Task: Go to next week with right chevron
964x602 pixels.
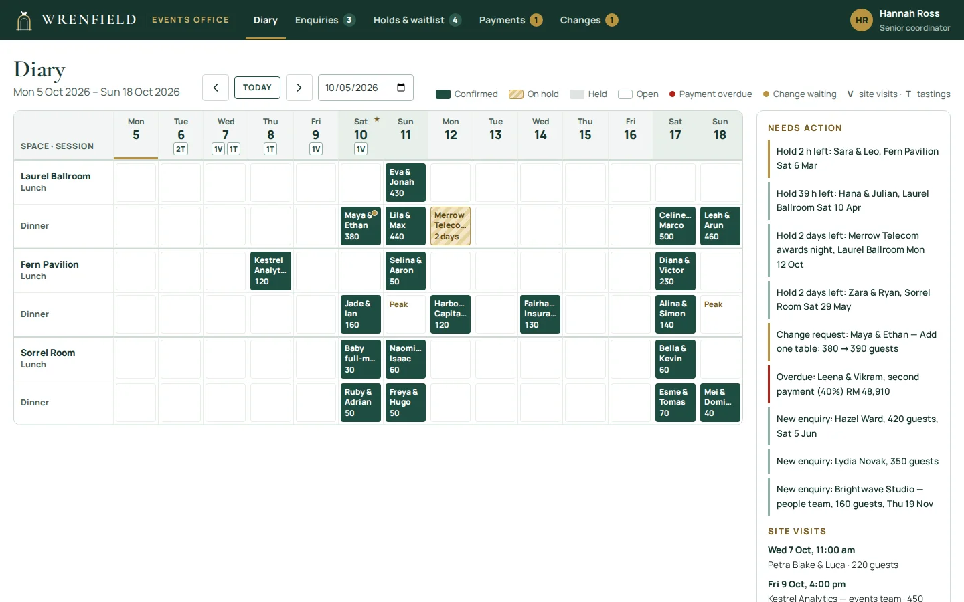Action: pyautogui.click(x=299, y=88)
